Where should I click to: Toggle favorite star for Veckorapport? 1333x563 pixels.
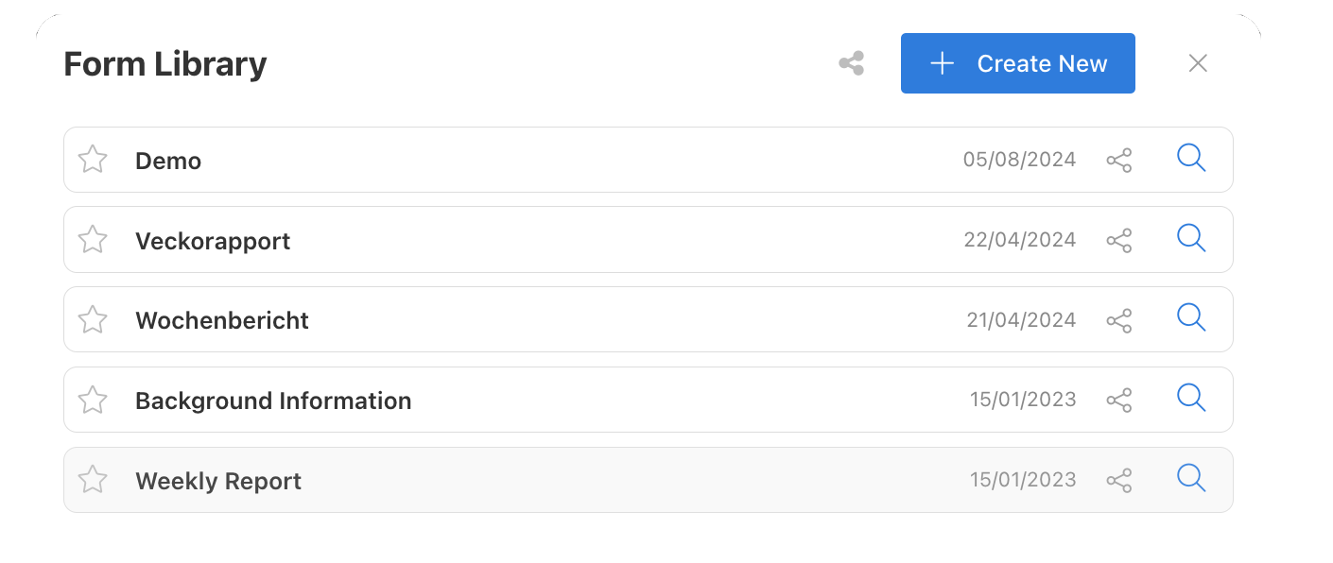coord(93,239)
